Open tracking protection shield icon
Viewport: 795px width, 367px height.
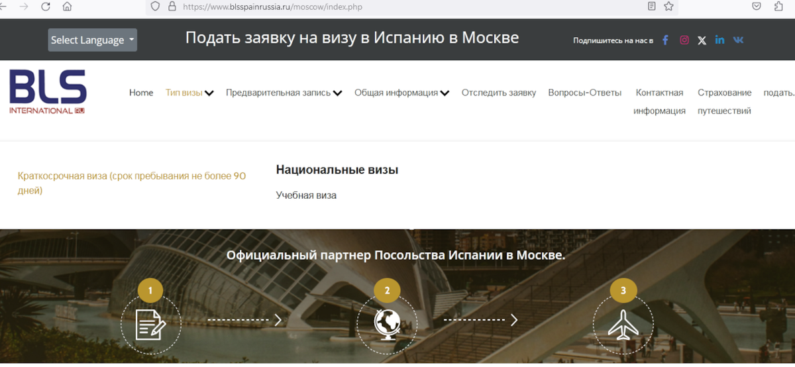click(156, 7)
